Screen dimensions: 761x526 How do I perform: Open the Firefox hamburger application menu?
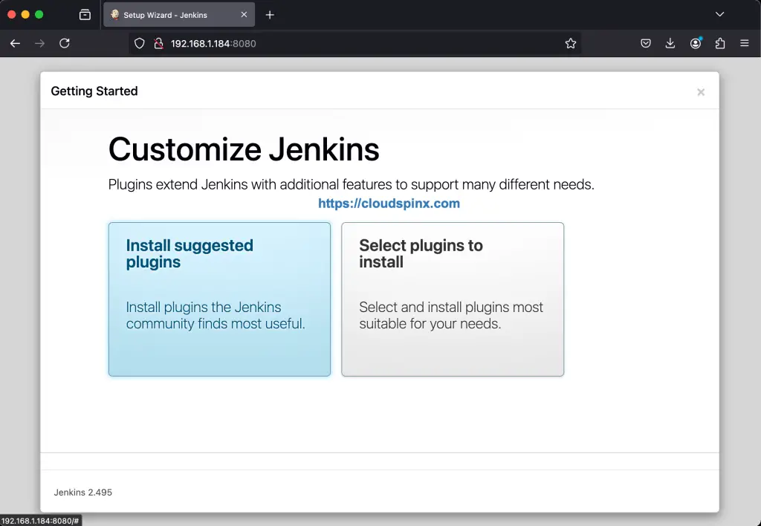point(745,43)
